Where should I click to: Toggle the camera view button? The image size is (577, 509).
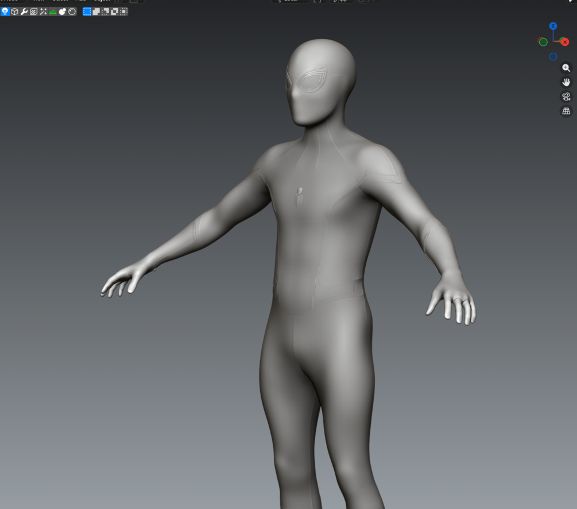tap(566, 97)
